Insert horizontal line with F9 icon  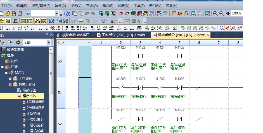(x=40, y=28)
